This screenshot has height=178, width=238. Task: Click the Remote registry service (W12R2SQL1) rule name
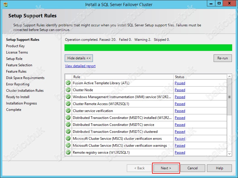pos(101,153)
